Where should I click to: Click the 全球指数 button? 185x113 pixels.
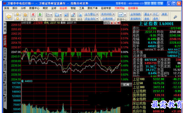click(x=135, y=14)
